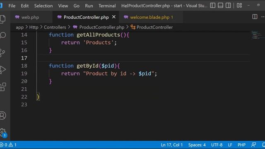
Task: Open Source Control view in activity bar
Action: 2,53
